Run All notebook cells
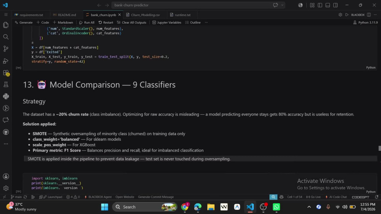 click(87, 22)
